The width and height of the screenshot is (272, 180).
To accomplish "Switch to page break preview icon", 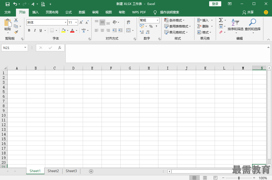I will (215, 178).
